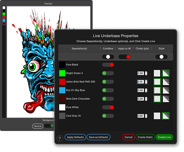The width and height of the screenshot is (184, 152).
Task: Toggle the header Combine switch
Action: point(108,57)
